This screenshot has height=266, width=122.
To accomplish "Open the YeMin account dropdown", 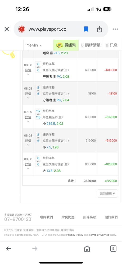I will [34, 45].
